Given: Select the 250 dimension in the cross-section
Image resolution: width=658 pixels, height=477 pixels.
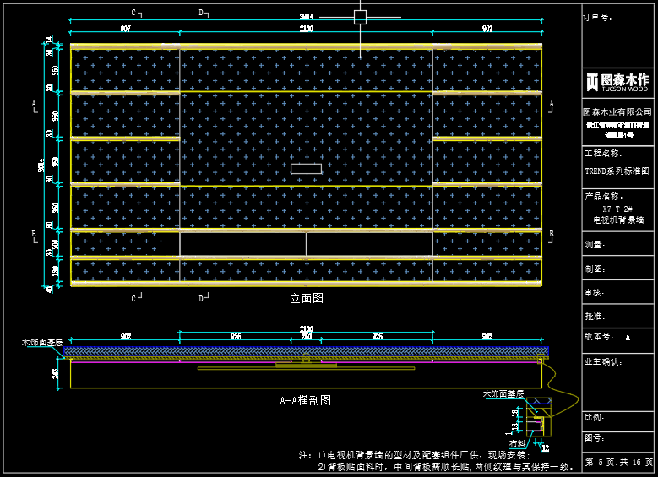Looking at the screenshot, I should coord(306,337).
